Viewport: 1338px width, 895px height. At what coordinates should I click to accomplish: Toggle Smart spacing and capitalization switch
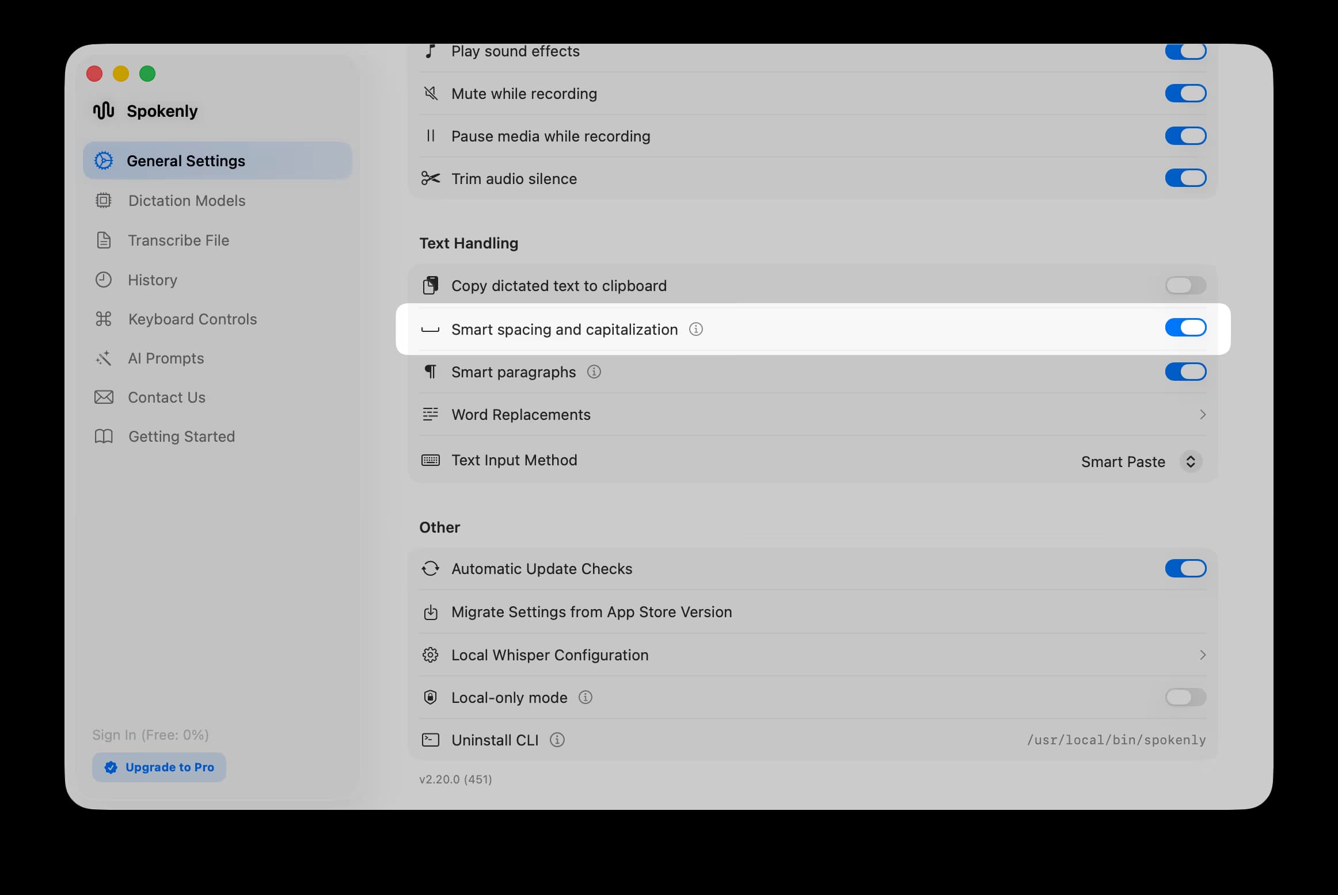click(1185, 328)
